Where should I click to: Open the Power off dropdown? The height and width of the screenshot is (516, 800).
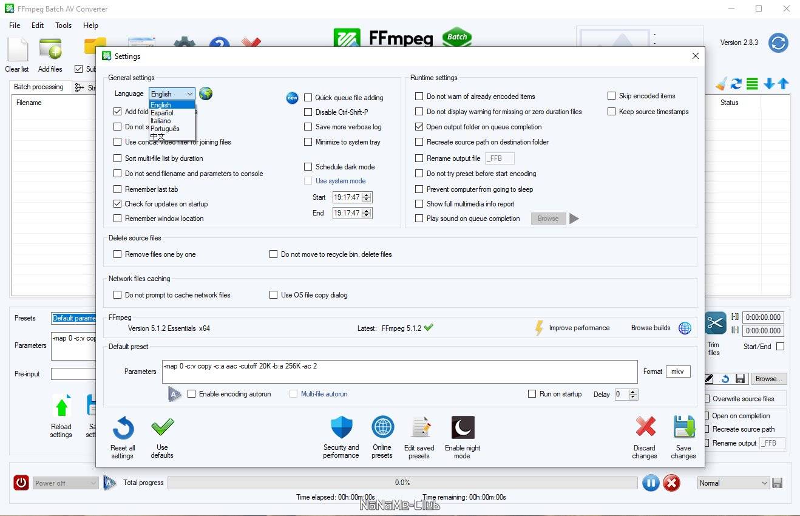pyautogui.click(x=66, y=483)
